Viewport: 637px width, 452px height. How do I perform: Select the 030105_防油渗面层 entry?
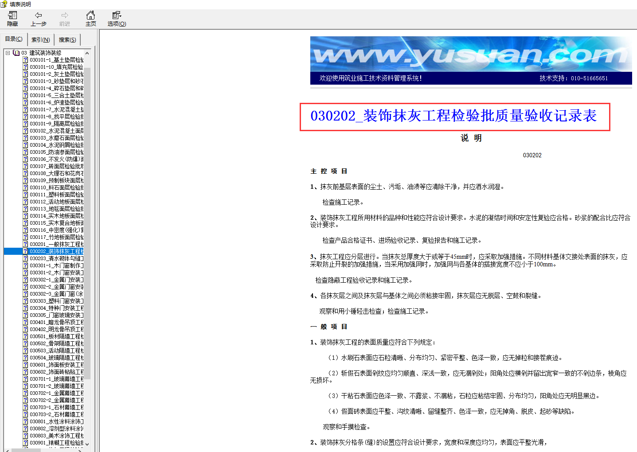pyautogui.click(x=56, y=152)
